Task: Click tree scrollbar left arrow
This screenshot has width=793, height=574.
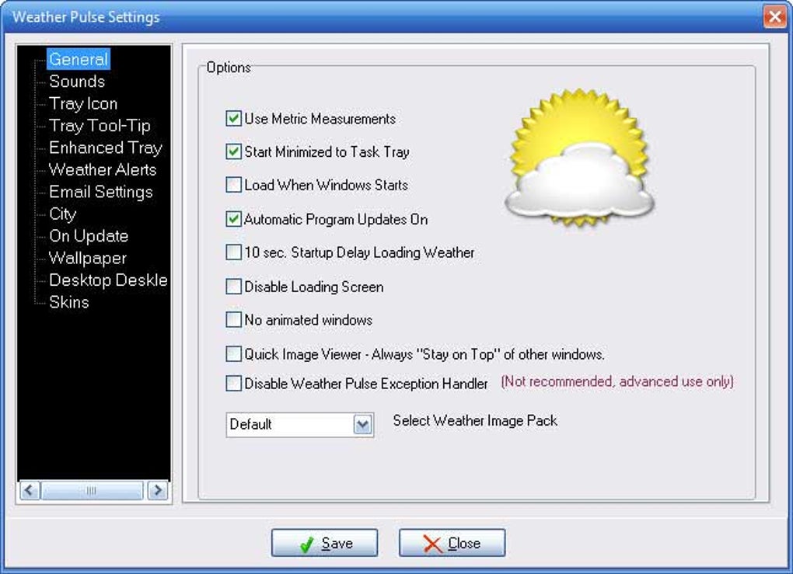Action: (x=30, y=490)
